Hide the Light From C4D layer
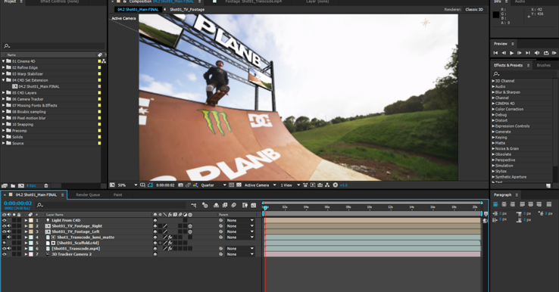The width and height of the screenshot is (559, 292). pyautogui.click(x=5, y=220)
